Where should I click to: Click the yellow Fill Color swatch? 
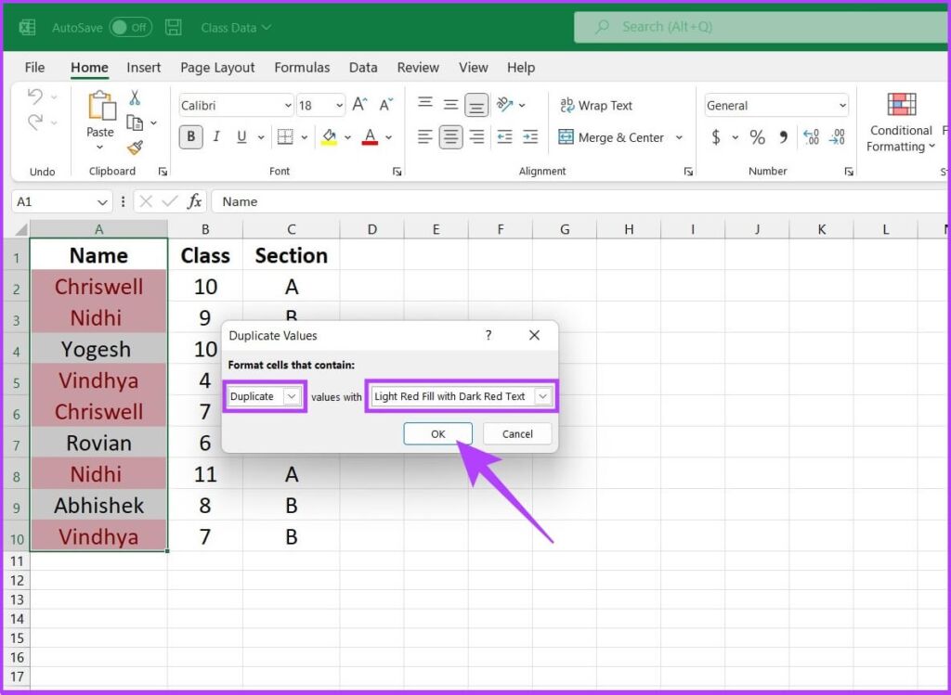(330, 136)
